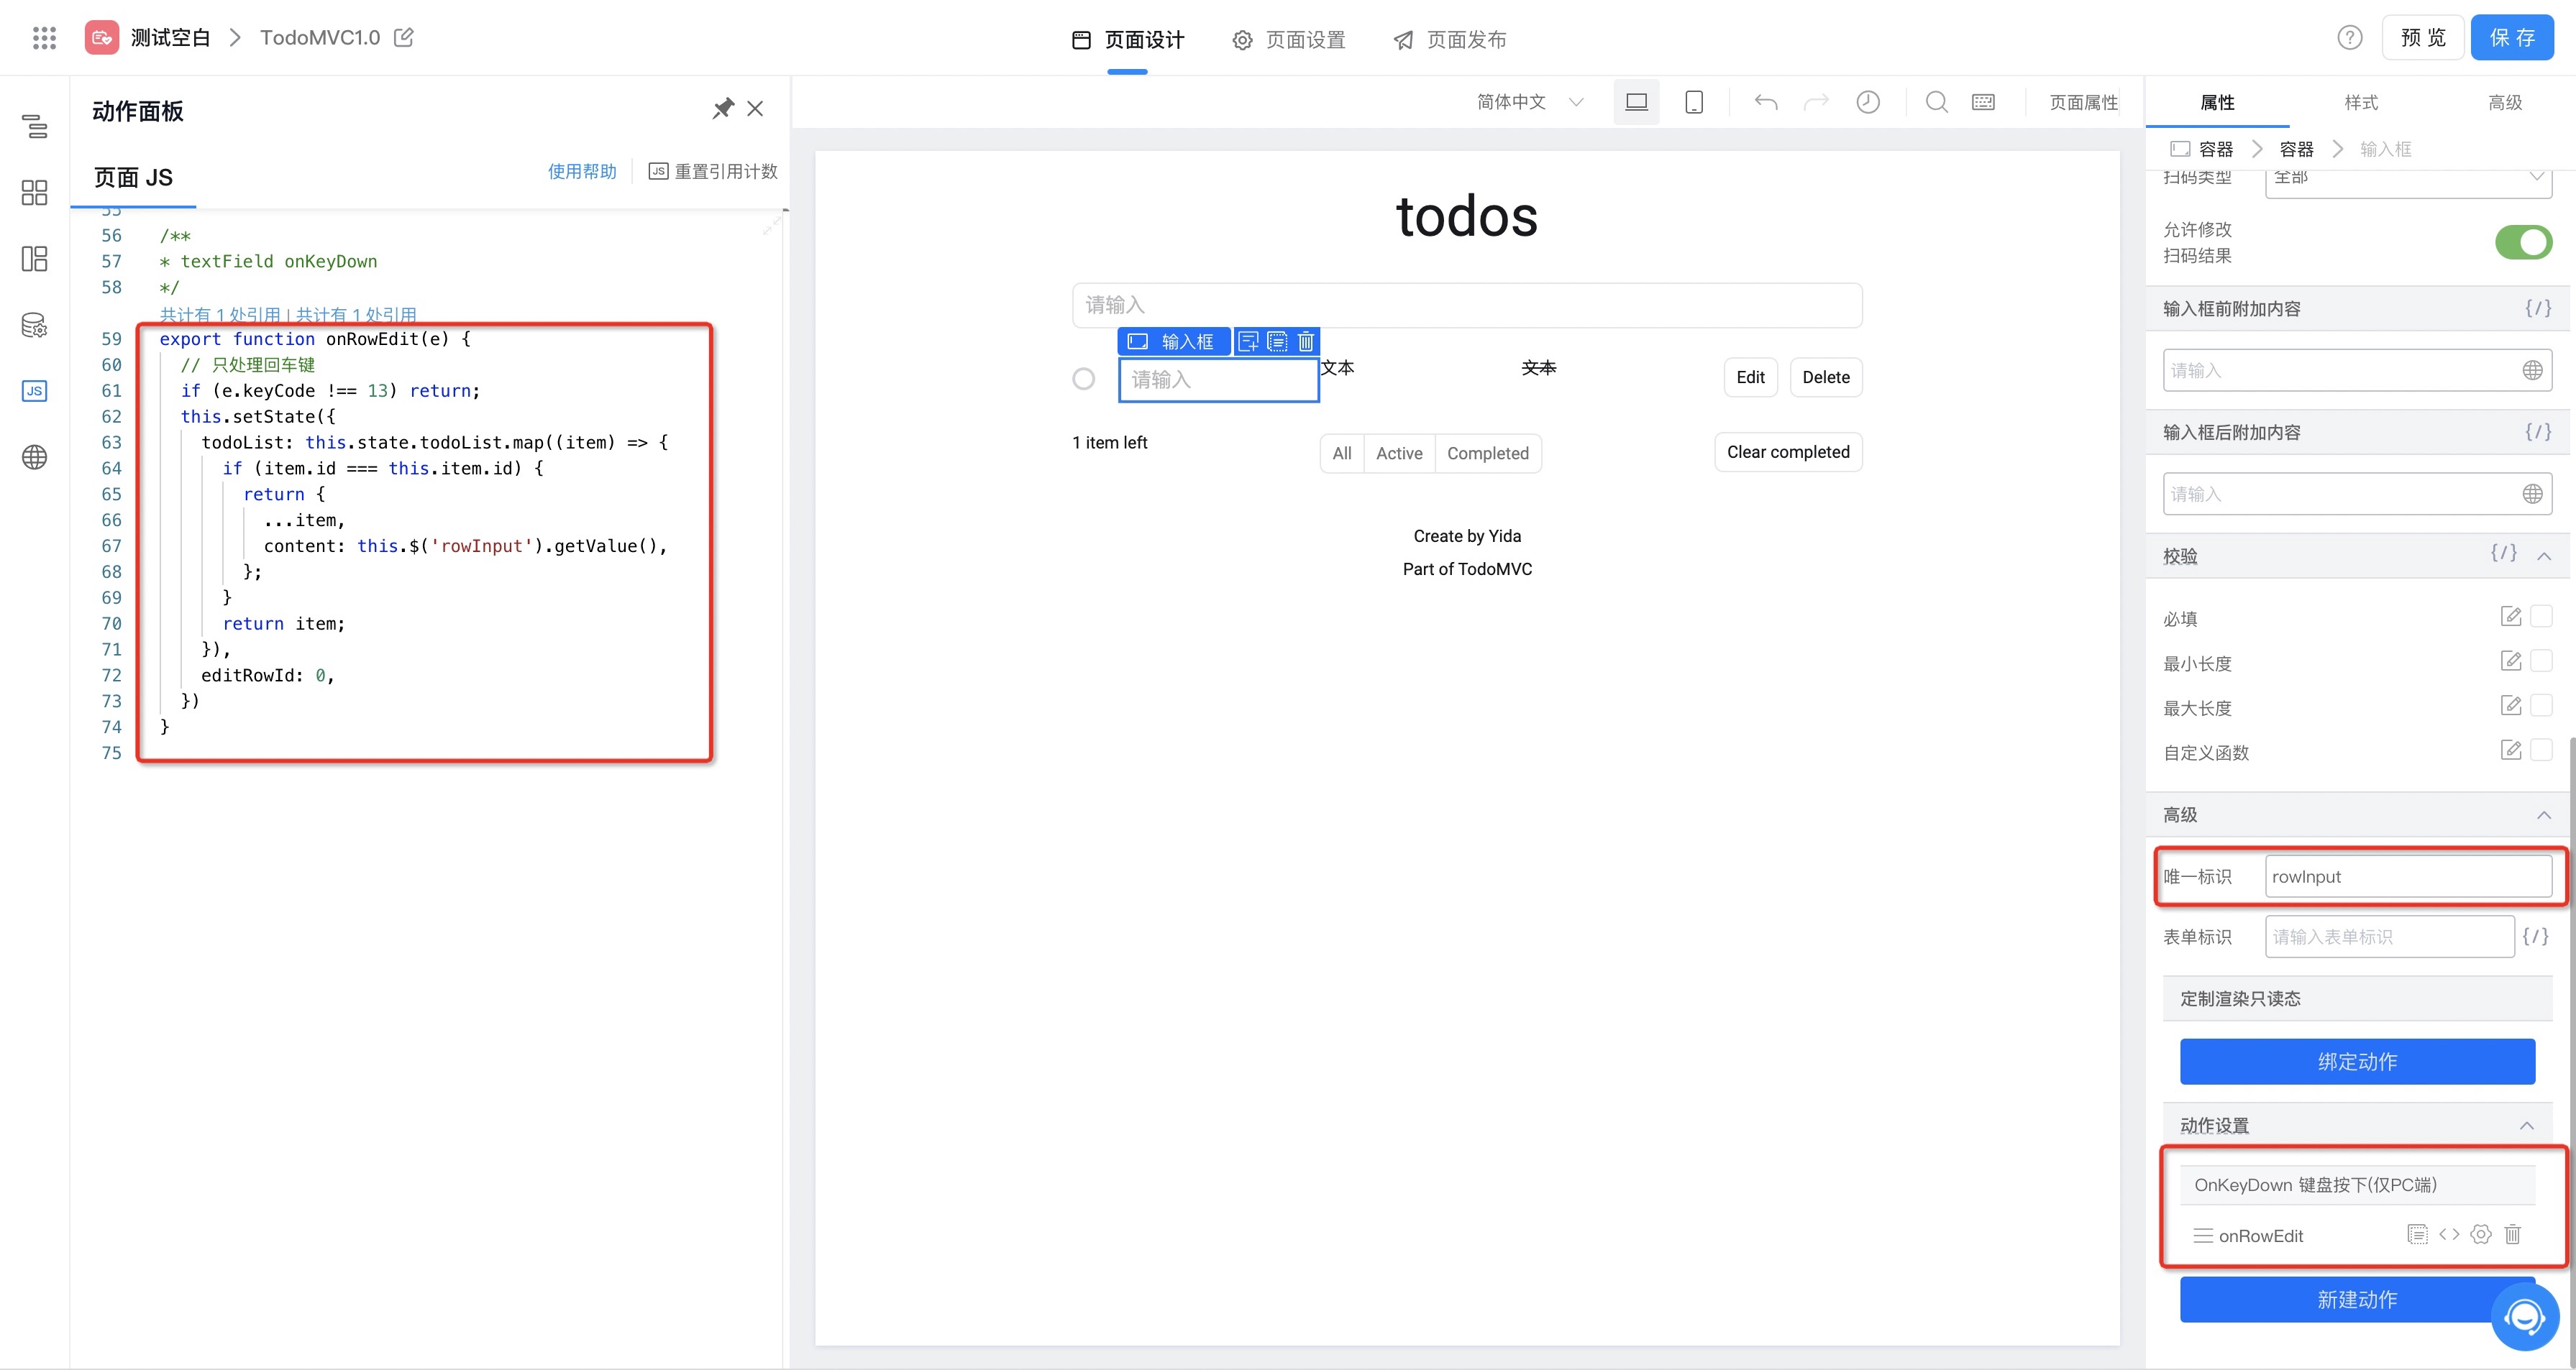This screenshot has height=1370, width=2576.
Task: Open the 使用帮助 link
Action: [582, 171]
